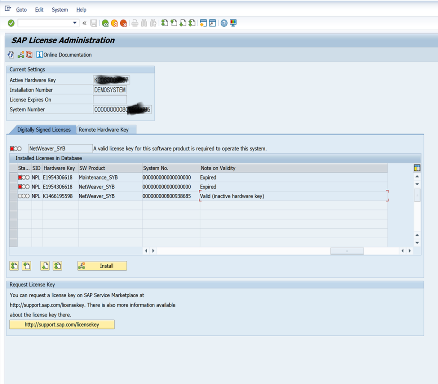
Task: Click the Installation Number DEMOSYSTEM field
Action: [110, 90]
